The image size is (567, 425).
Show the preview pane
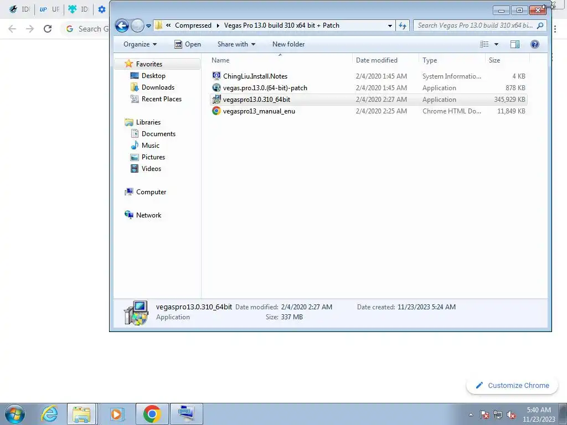click(x=515, y=44)
